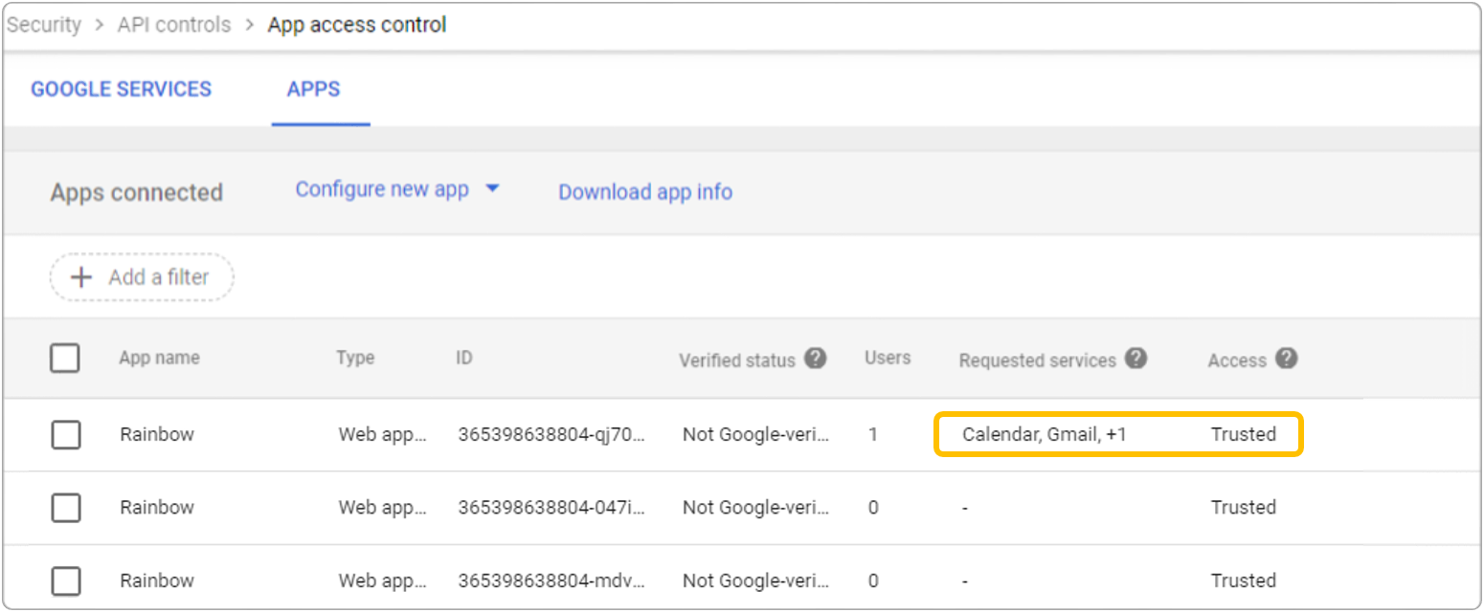Click the Access column help icon
1484x612 pixels.
click(x=1287, y=359)
